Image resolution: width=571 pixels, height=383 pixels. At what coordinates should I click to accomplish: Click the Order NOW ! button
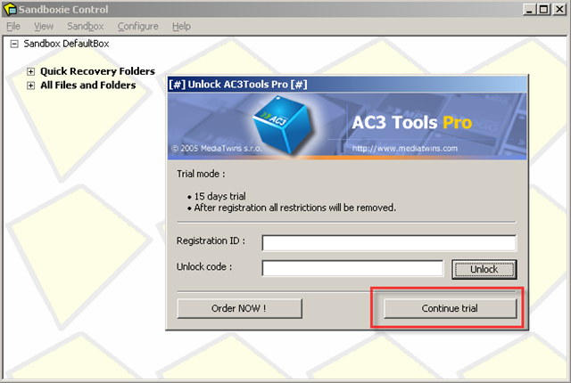point(239,308)
